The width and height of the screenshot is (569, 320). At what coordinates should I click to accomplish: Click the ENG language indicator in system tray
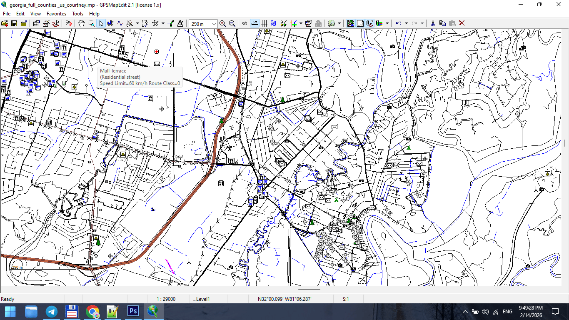(x=507, y=311)
